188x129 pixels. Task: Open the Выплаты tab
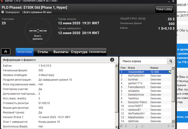coord(61,52)
